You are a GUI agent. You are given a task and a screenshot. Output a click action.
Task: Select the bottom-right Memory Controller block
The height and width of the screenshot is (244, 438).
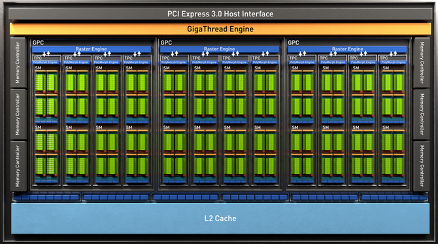pyautogui.click(x=421, y=166)
